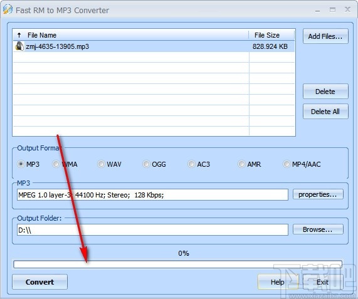Open MP3 properties settings
The image size is (358, 299).
pyautogui.click(x=318, y=194)
